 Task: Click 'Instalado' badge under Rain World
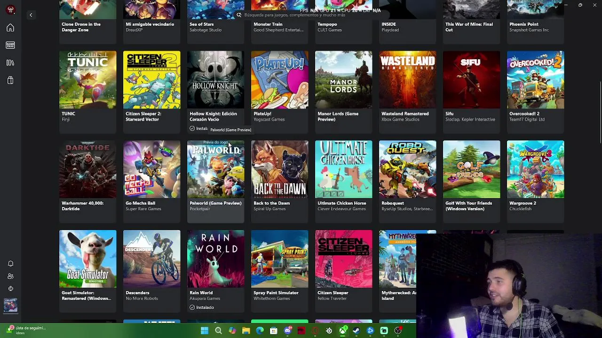pos(202,307)
